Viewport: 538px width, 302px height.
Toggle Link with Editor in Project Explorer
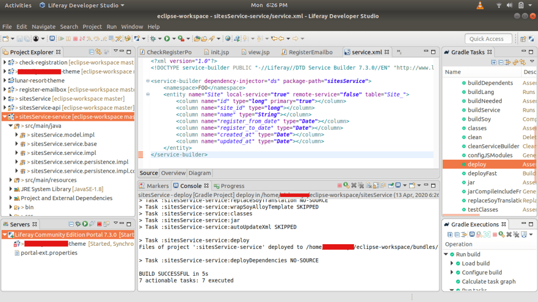click(x=99, y=52)
